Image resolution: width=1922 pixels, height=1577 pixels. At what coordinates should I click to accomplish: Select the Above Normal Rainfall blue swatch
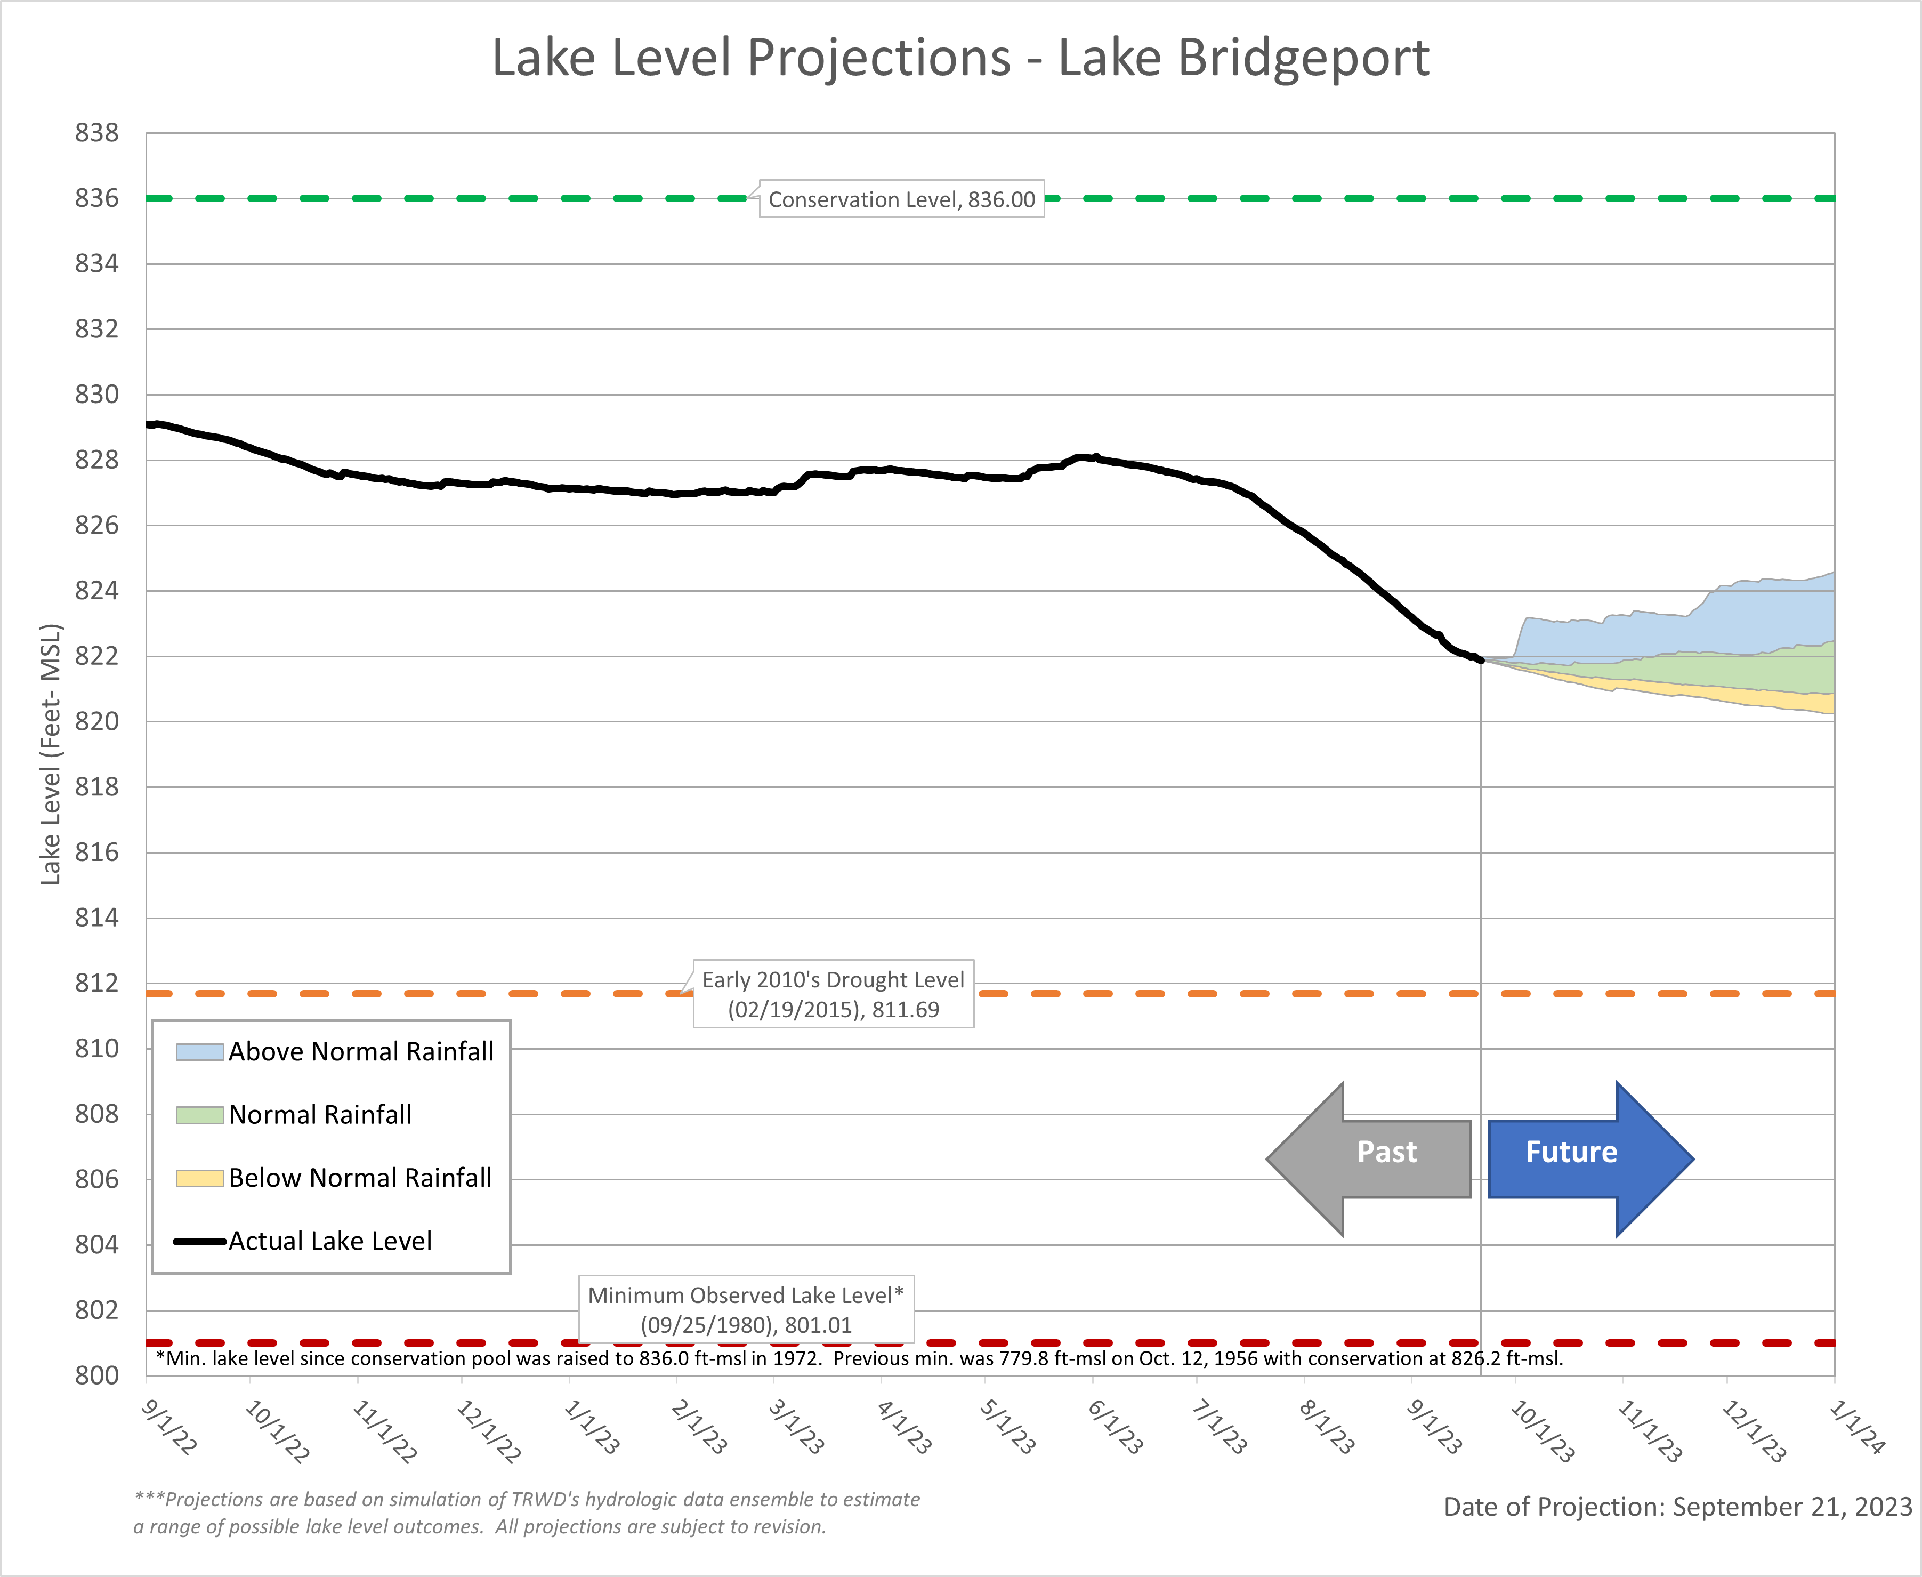point(200,1052)
